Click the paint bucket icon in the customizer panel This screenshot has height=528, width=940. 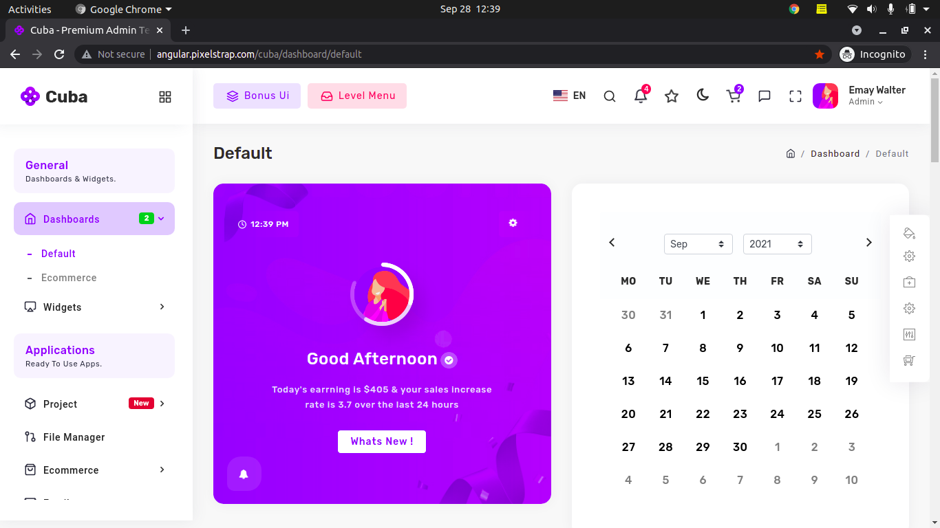tap(909, 233)
